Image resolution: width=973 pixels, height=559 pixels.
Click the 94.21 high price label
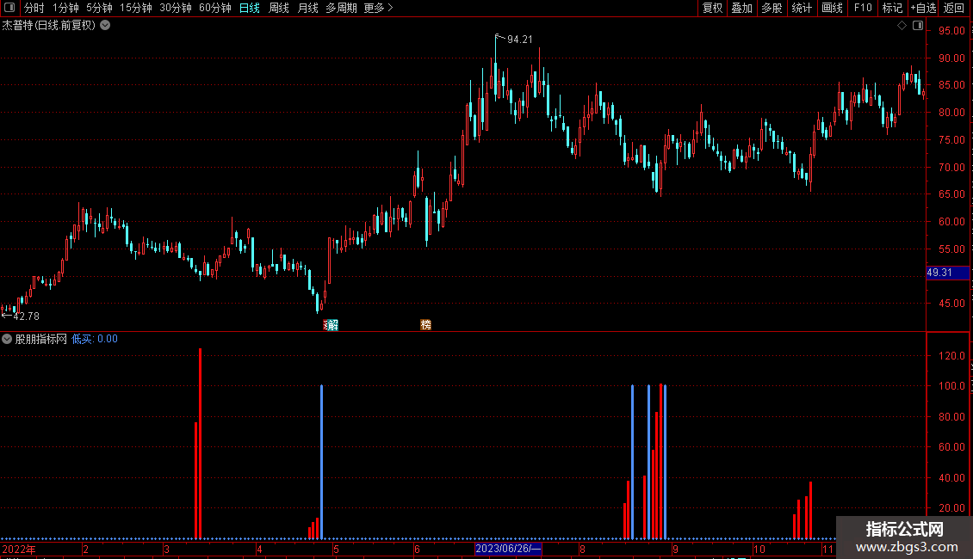(x=520, y=40)
